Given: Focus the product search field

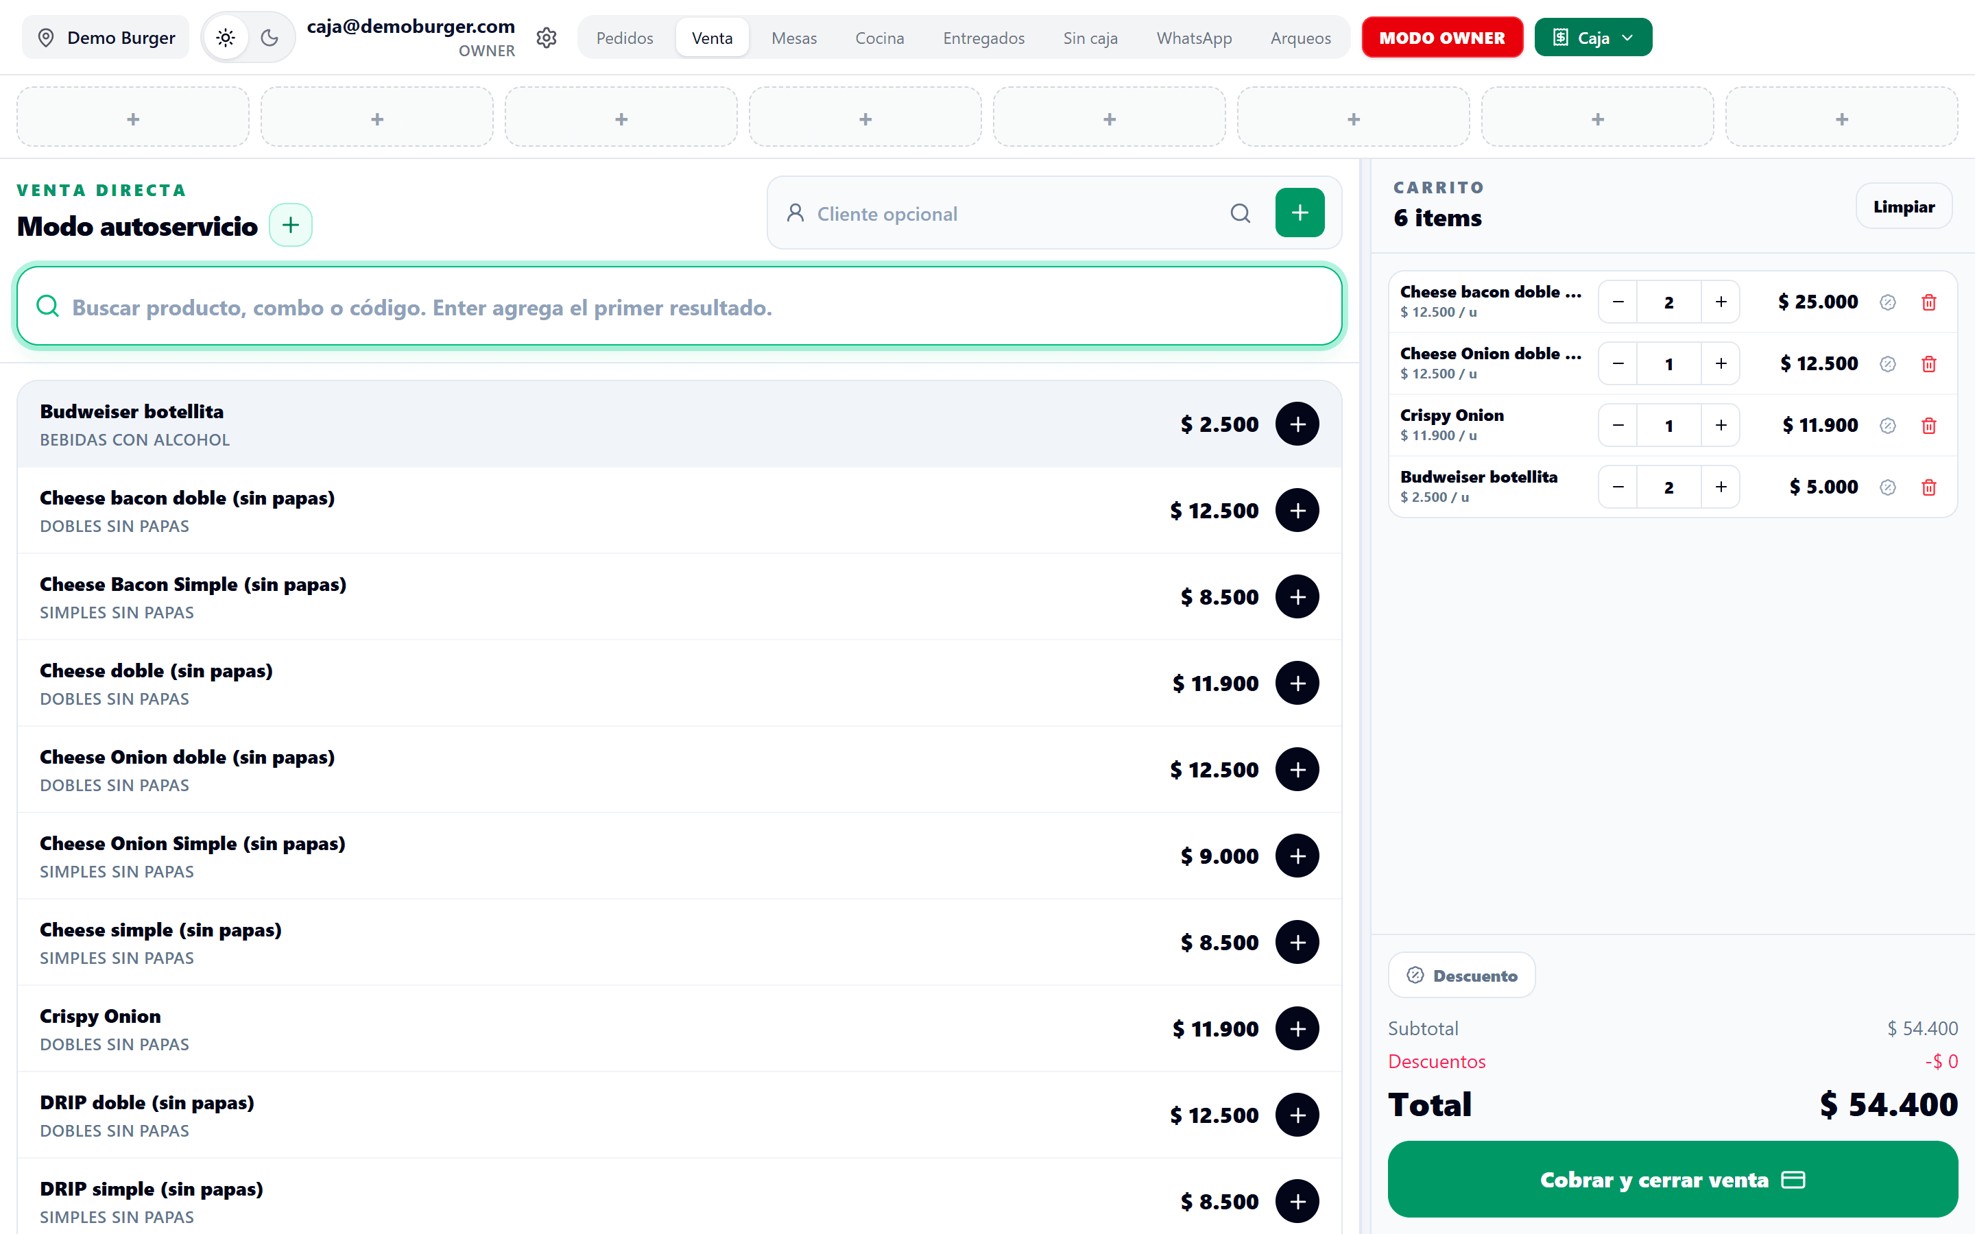Looking at the screenshot, I should click(x=679, y=307).
